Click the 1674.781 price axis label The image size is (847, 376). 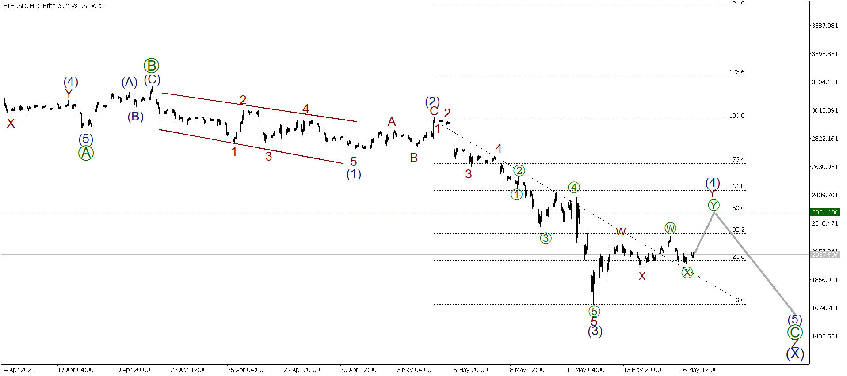tap(824, 308)
